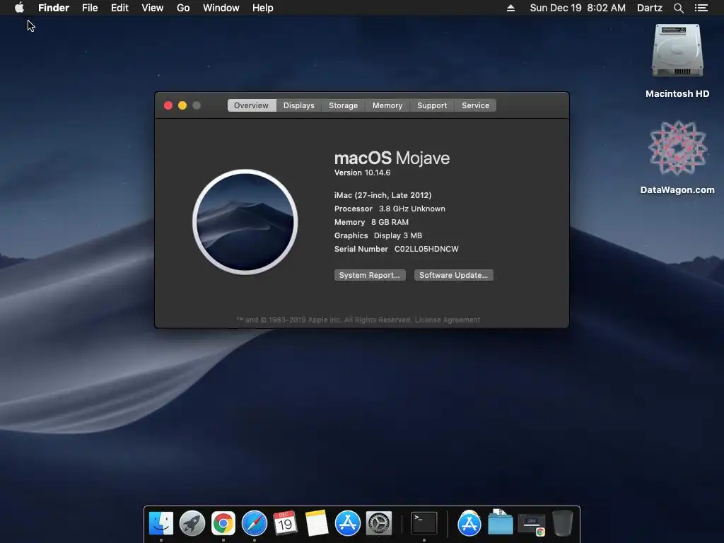The image size is (724, 543).
Task: Open the Finder menu
Action: tap(54, 8)
